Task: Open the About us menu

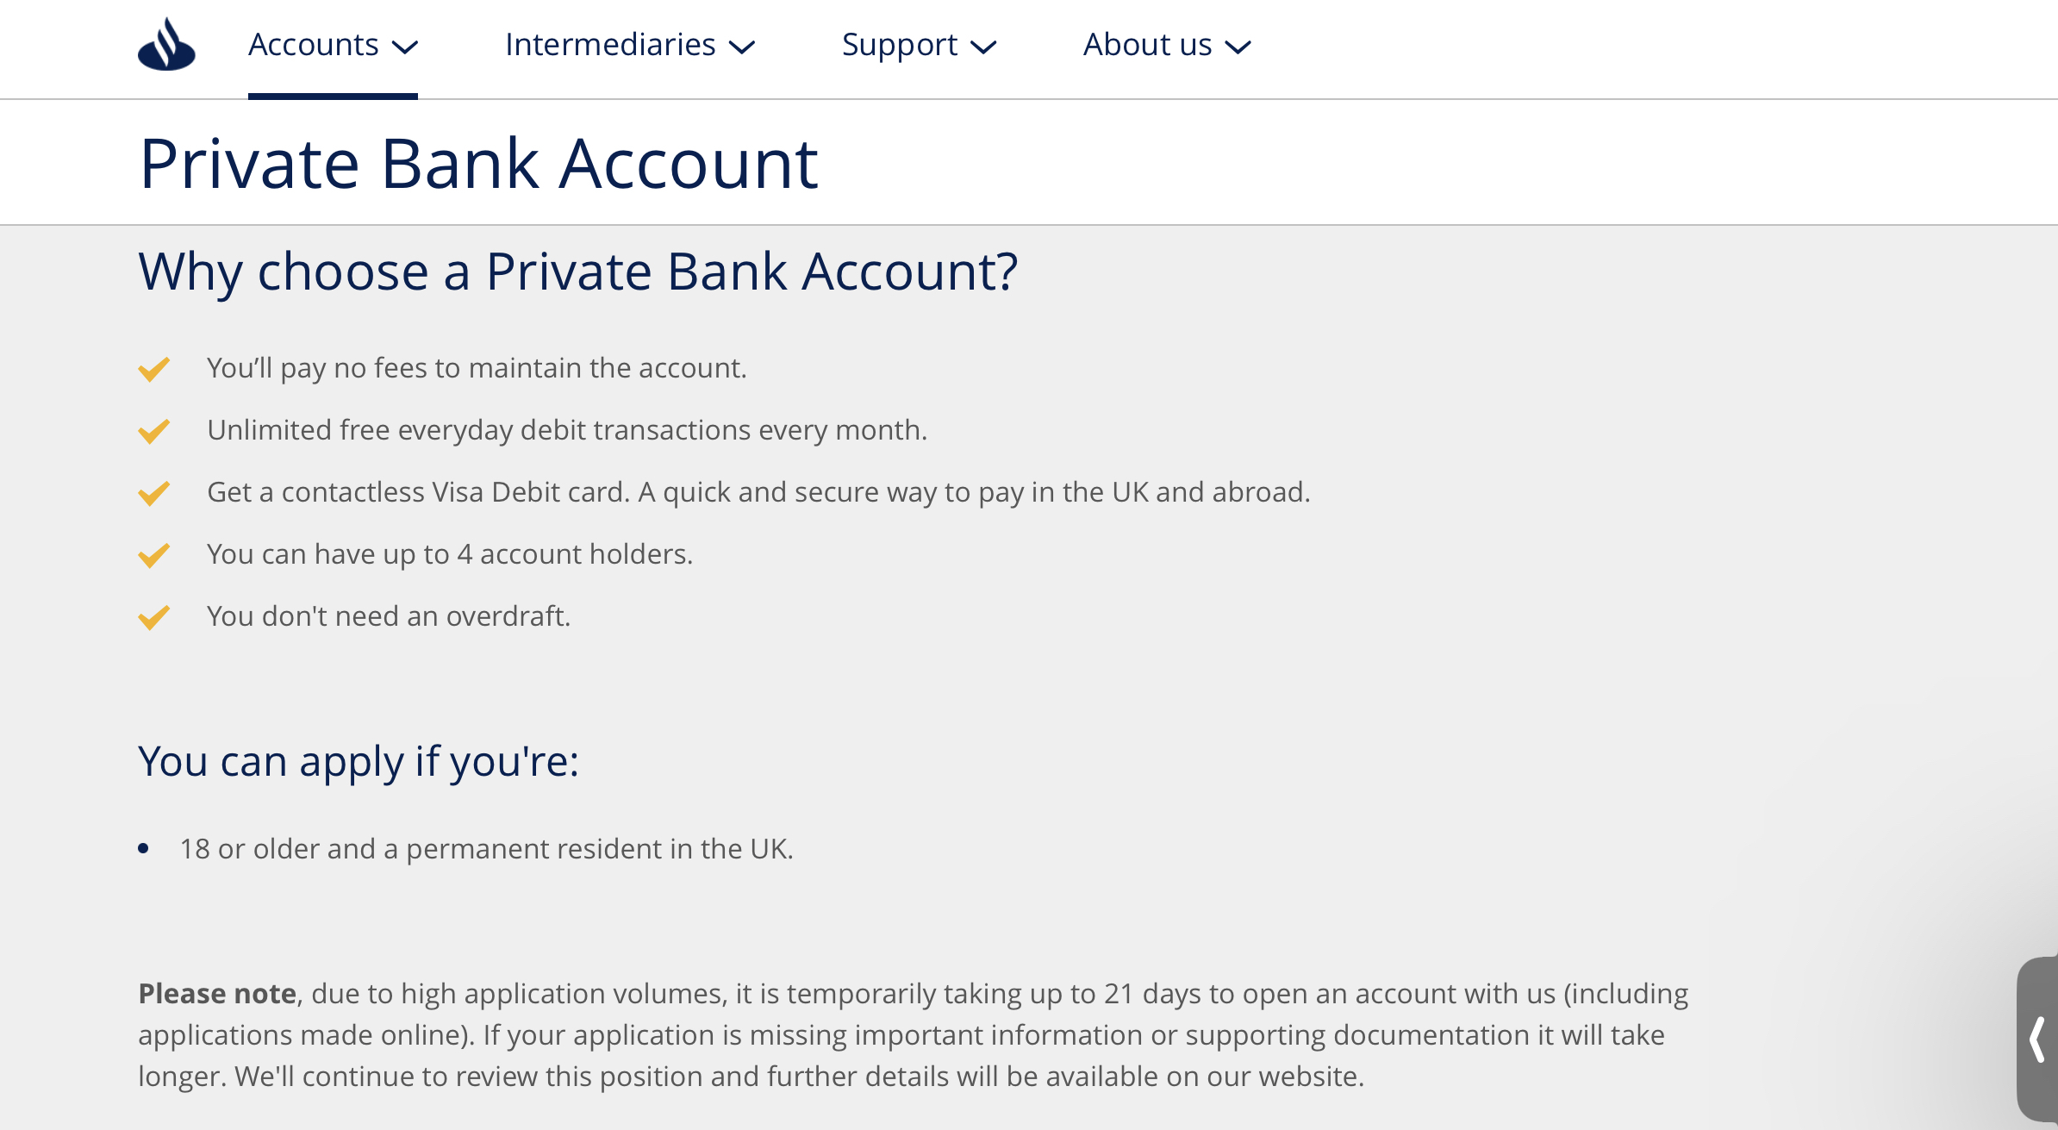Action: pos(1167,45)
